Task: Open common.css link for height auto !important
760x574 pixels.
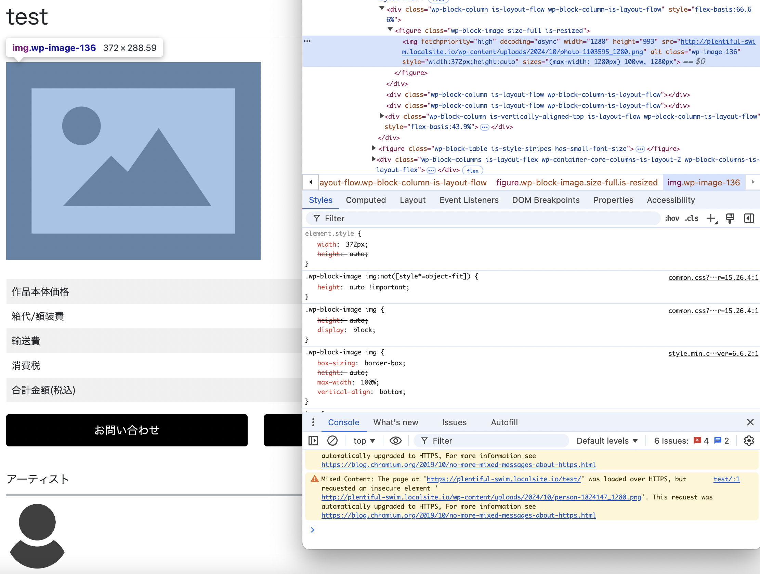Action: pos(713,278)
